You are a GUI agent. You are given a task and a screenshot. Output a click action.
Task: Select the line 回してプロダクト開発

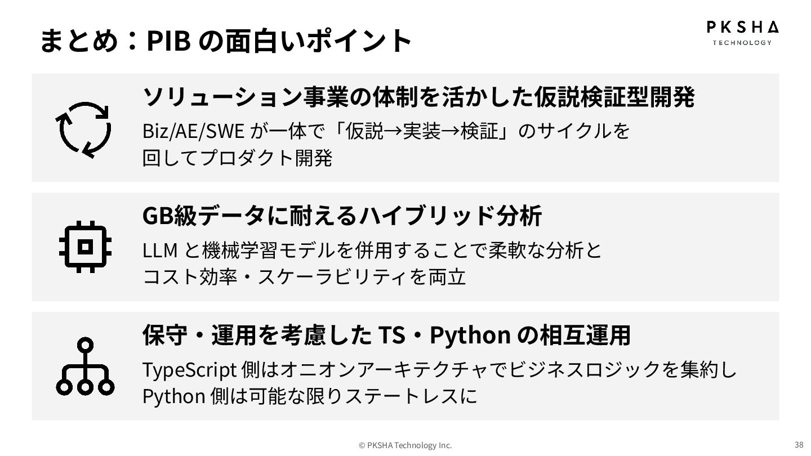click(x=237, y=158)
